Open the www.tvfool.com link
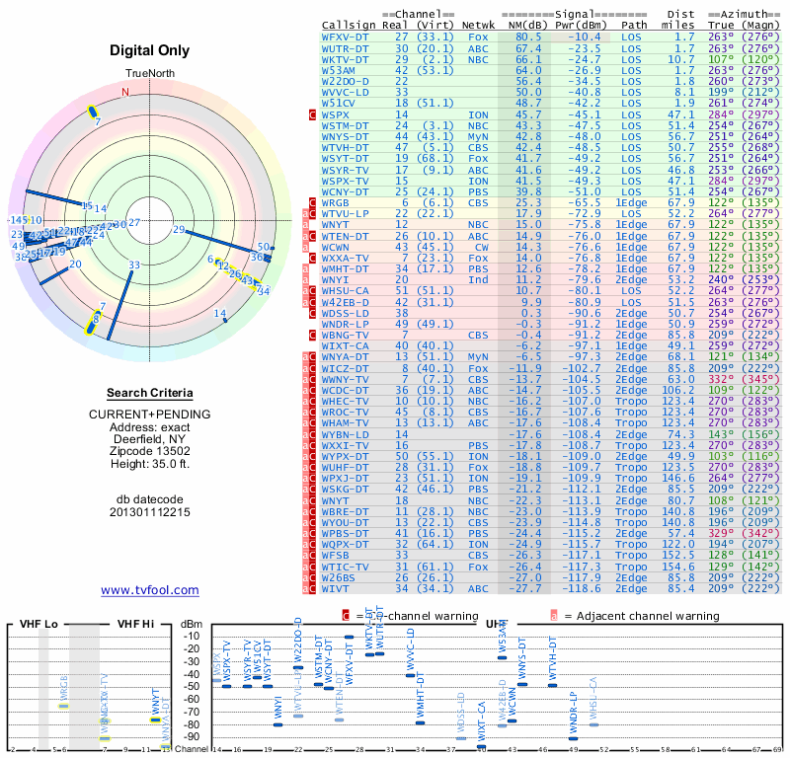The width and height of the screenshot is (790, 758). click(149, 590)
